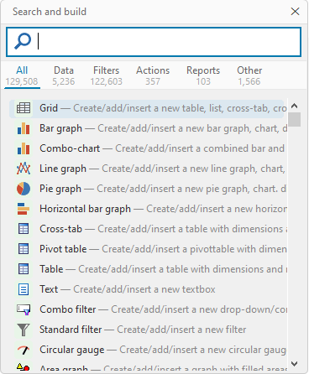Click the Combo-chart icon
Image resolution: width=309 pixels, height=374 pixels.
click(x=24, y=148)
